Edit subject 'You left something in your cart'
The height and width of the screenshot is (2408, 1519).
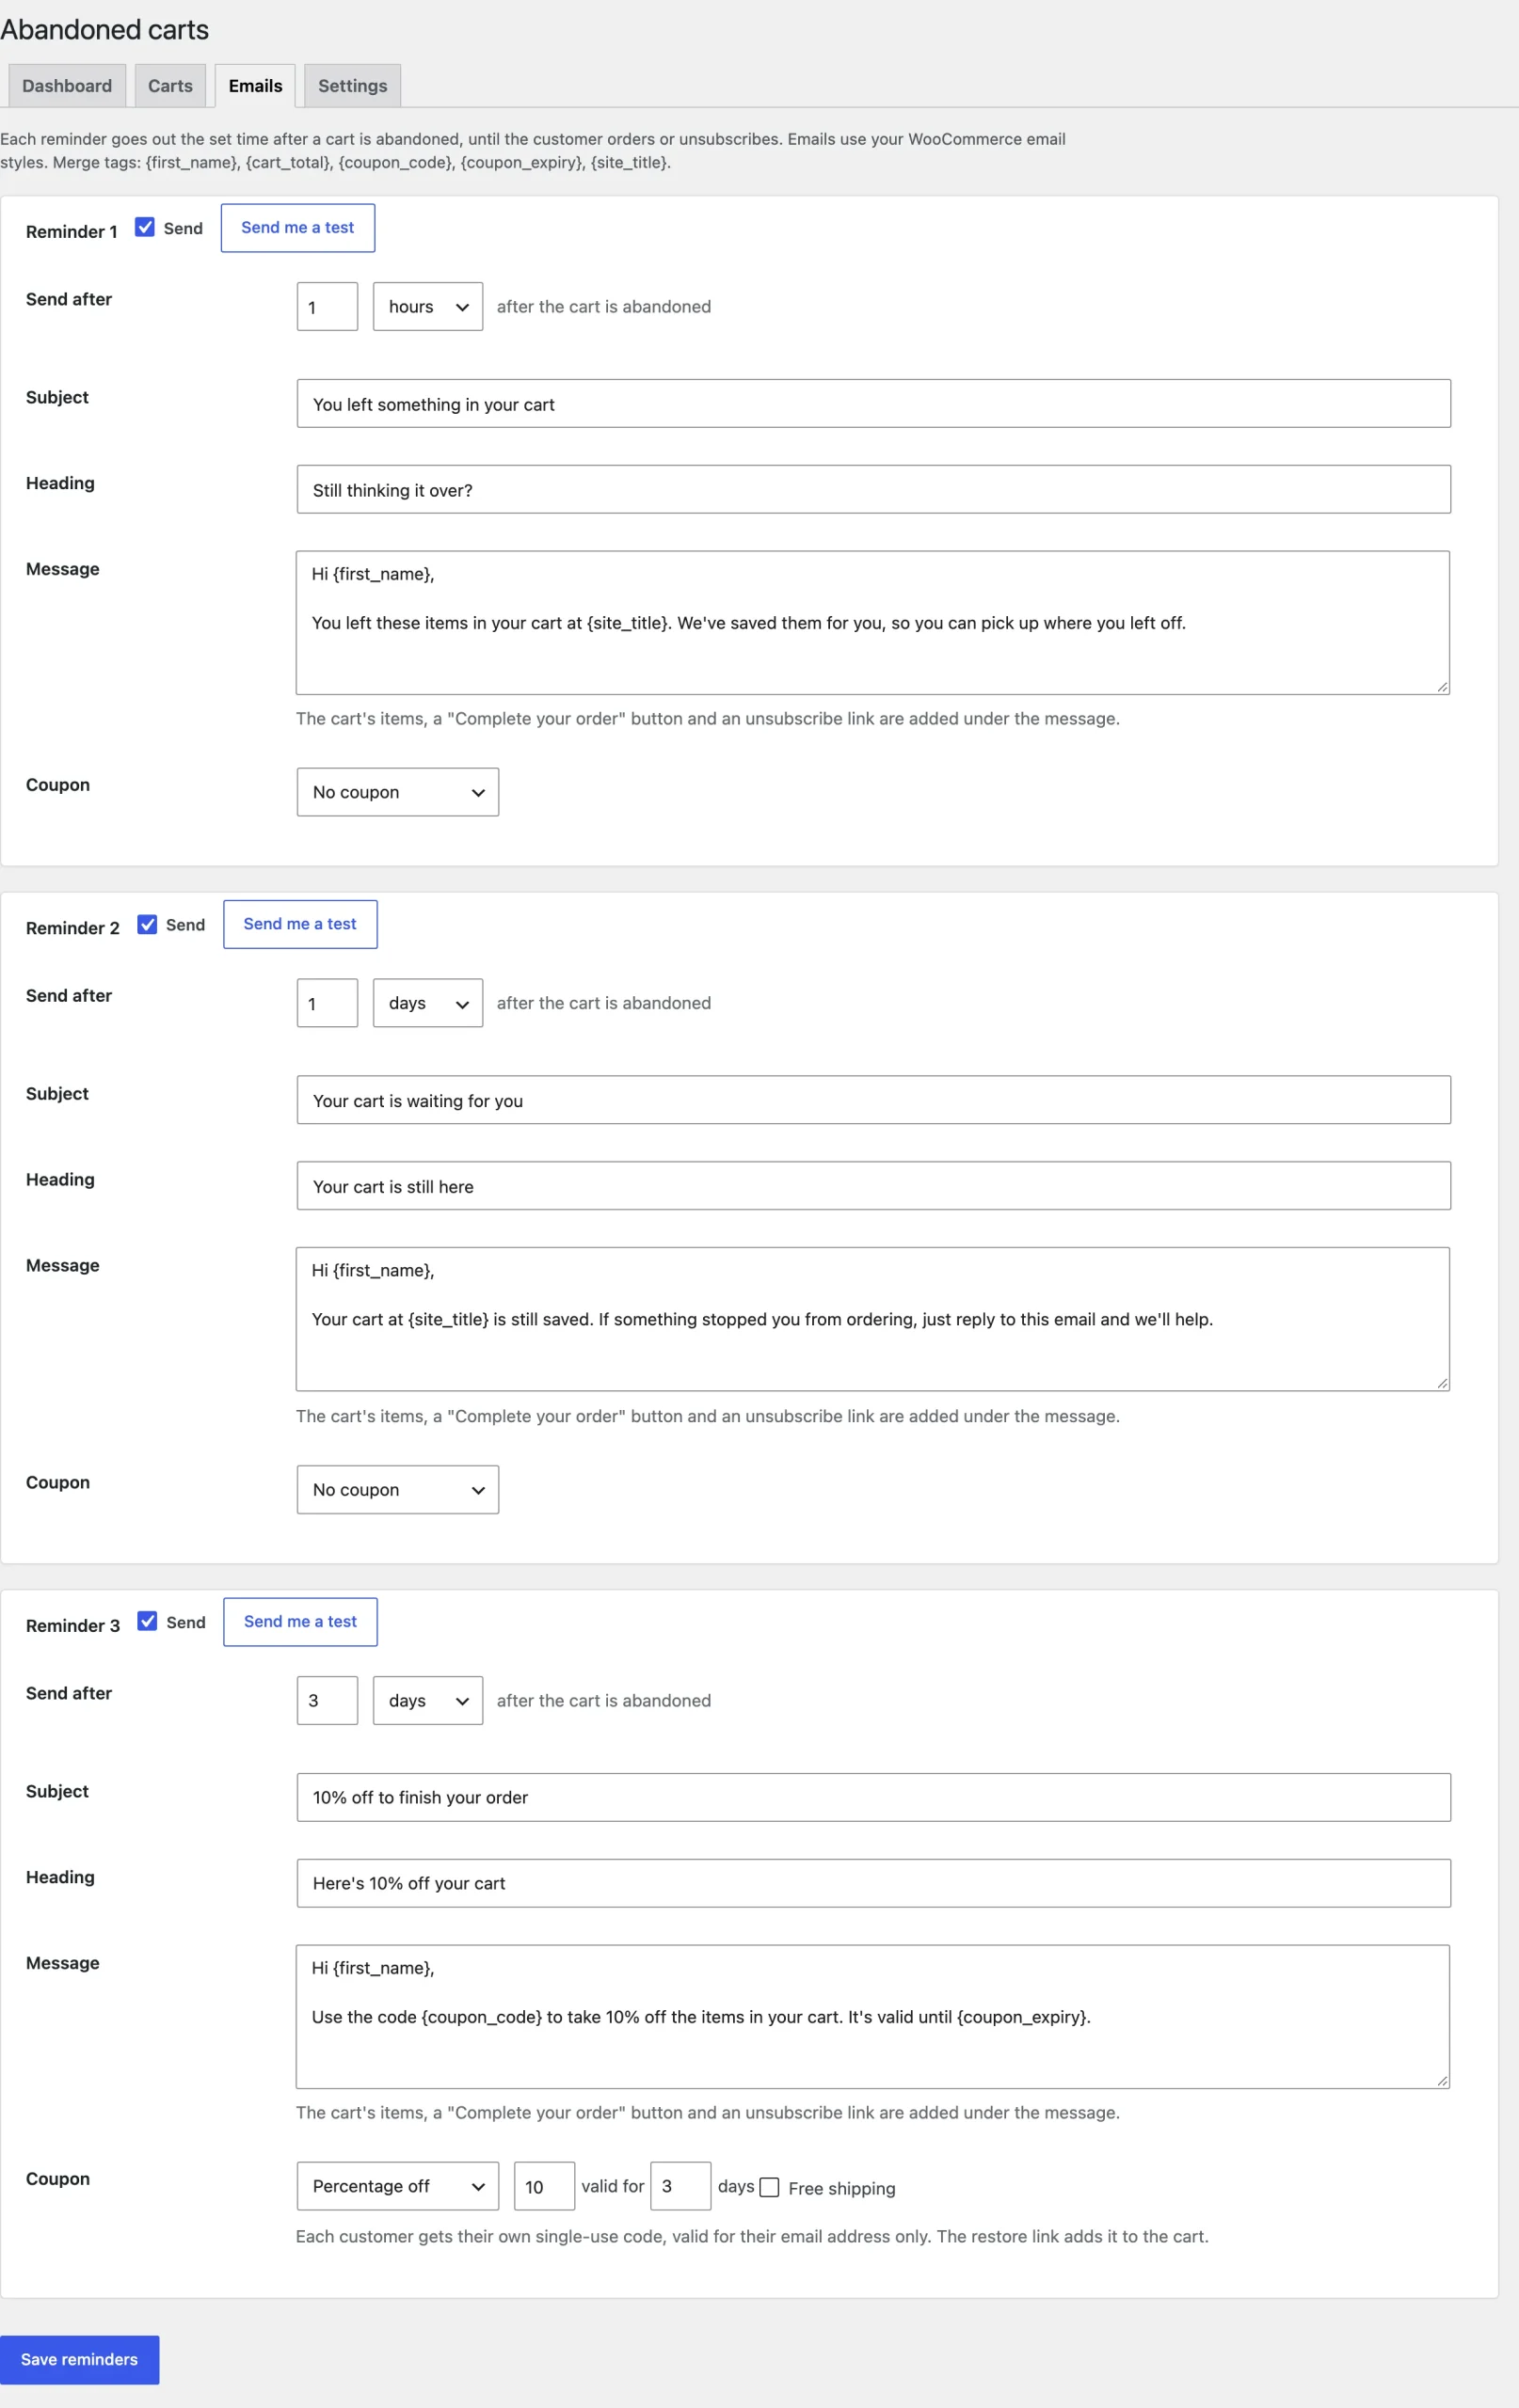pyautogui.click(x=873, y=404)
